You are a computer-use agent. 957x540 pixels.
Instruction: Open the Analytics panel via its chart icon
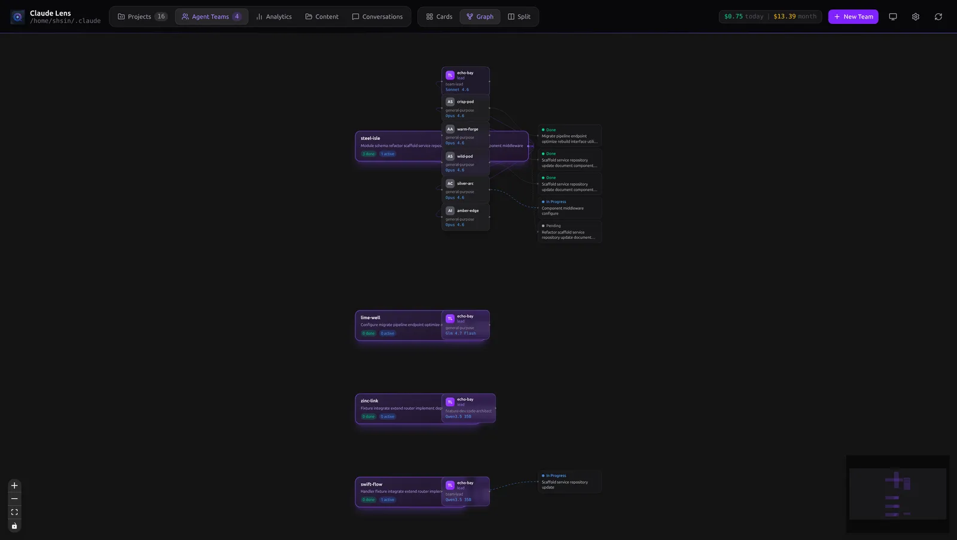[x=273, y=16]
